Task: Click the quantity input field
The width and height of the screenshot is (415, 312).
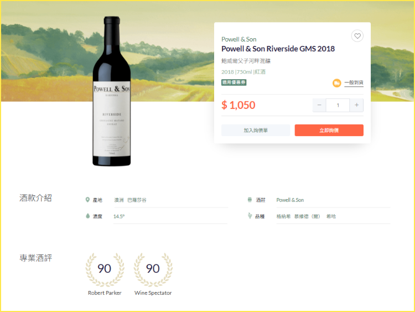Action: [x=338, y=105]
